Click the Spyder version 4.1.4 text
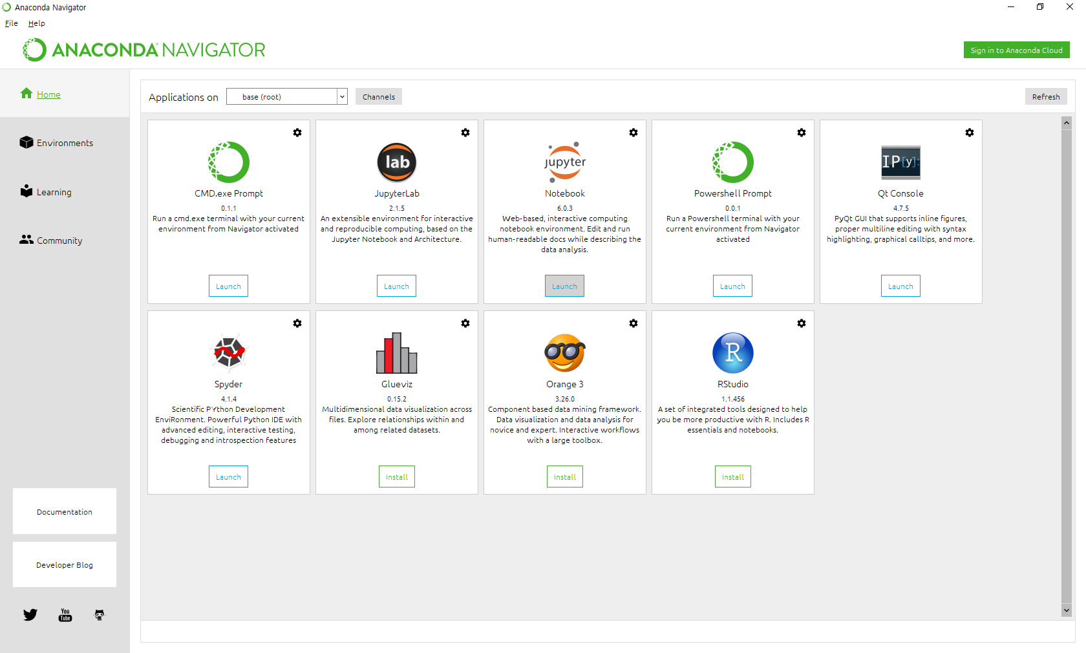1086x653 pixels. [x=229, y=399]
